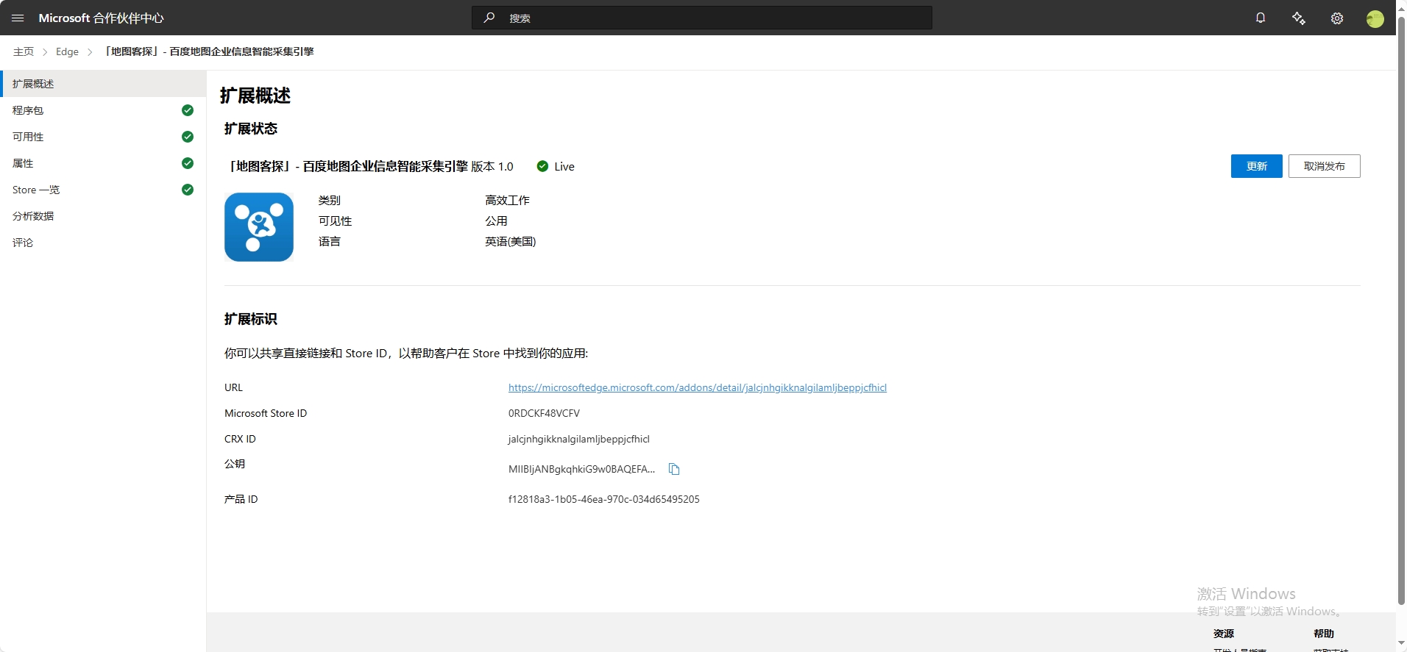The image size is (1407, 652).
Task: Open the settings gear
Action: click(x=1337, y=18)
